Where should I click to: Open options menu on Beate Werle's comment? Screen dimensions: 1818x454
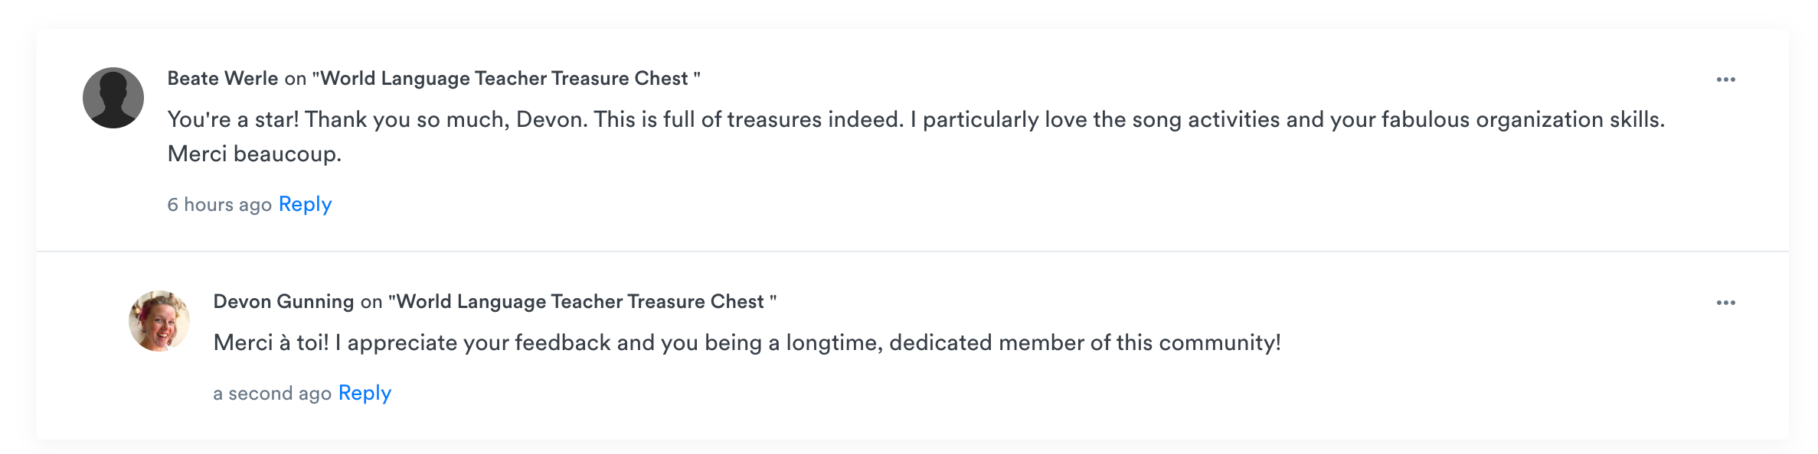[1725, 79]
